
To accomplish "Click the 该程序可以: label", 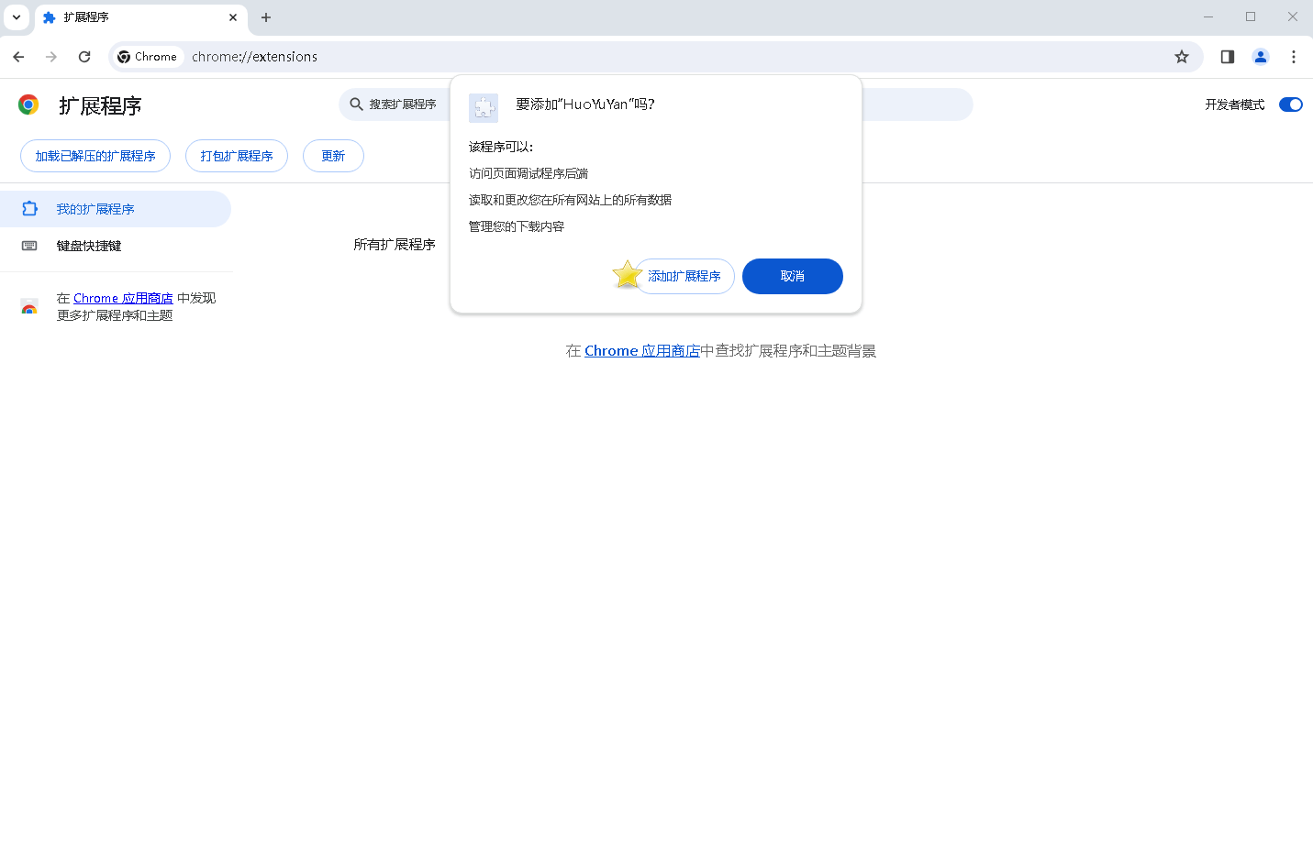I will click(x=501, y=147).
